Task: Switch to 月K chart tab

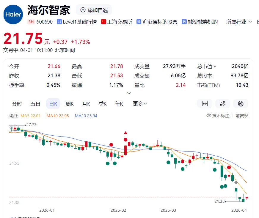Action: point(86,104)
